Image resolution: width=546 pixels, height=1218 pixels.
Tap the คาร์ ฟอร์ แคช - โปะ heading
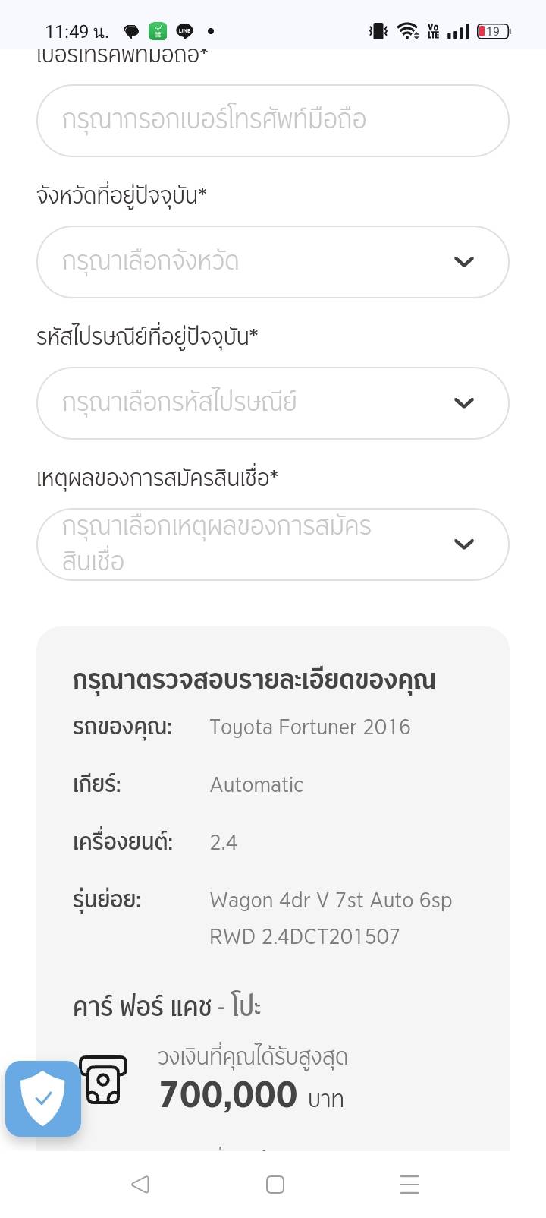[x=167, y=1007]
